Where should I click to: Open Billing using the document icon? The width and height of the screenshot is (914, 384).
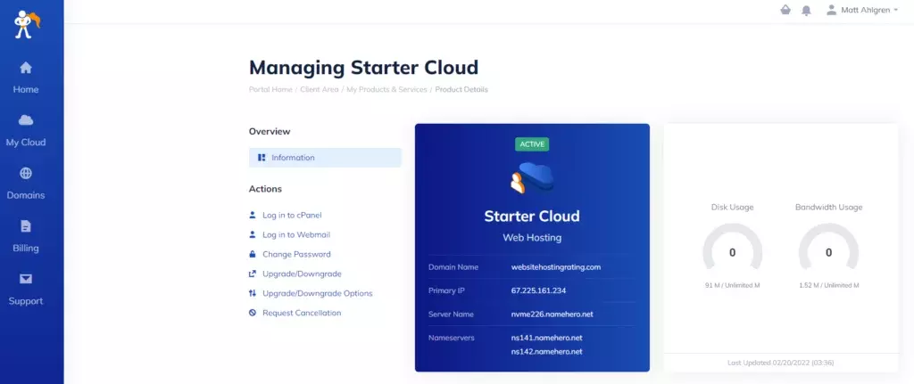tap(26, 225)
